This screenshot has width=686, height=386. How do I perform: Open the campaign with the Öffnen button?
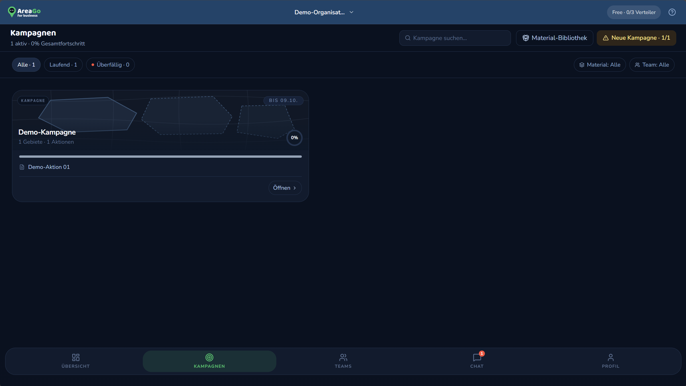pyautogui.click(x=285, y=188)
